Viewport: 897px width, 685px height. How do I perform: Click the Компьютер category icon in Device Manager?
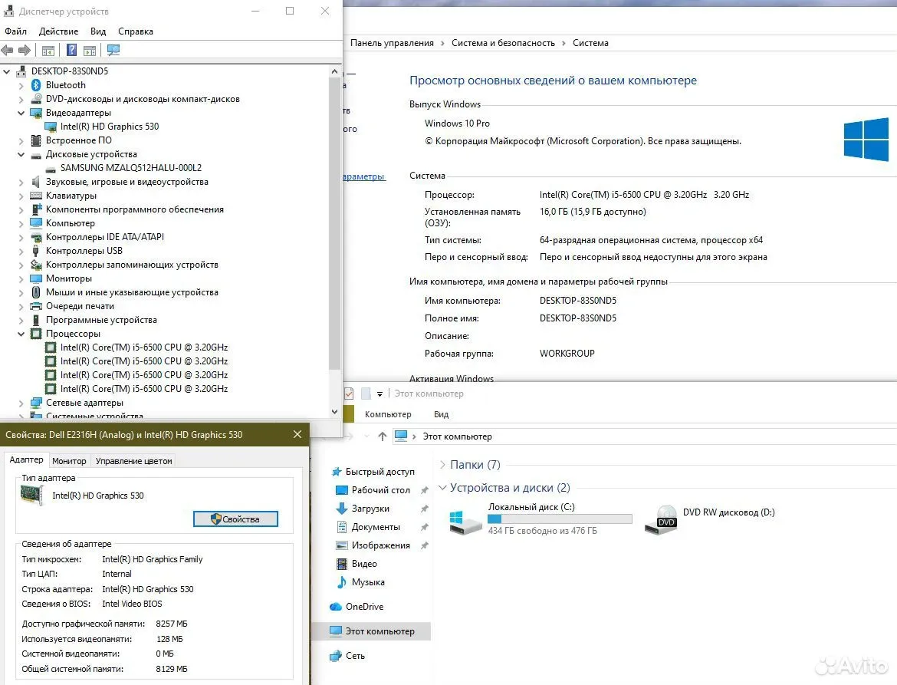(x=36, y=223)
